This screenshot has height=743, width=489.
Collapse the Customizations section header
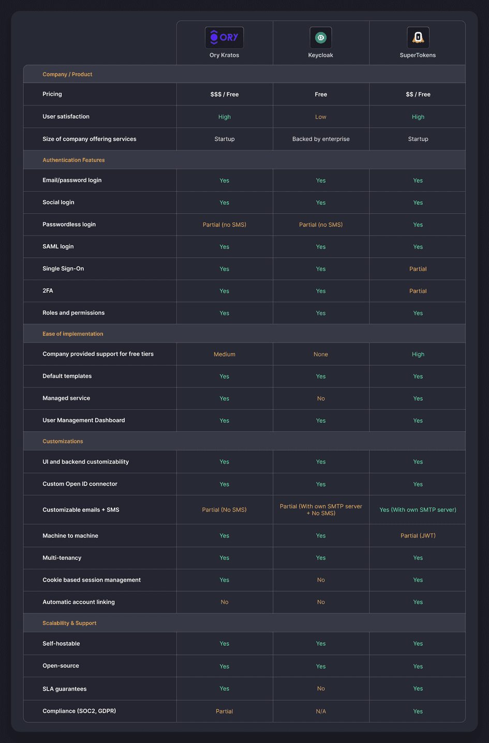pyautogui.click(x=63, y=441)
